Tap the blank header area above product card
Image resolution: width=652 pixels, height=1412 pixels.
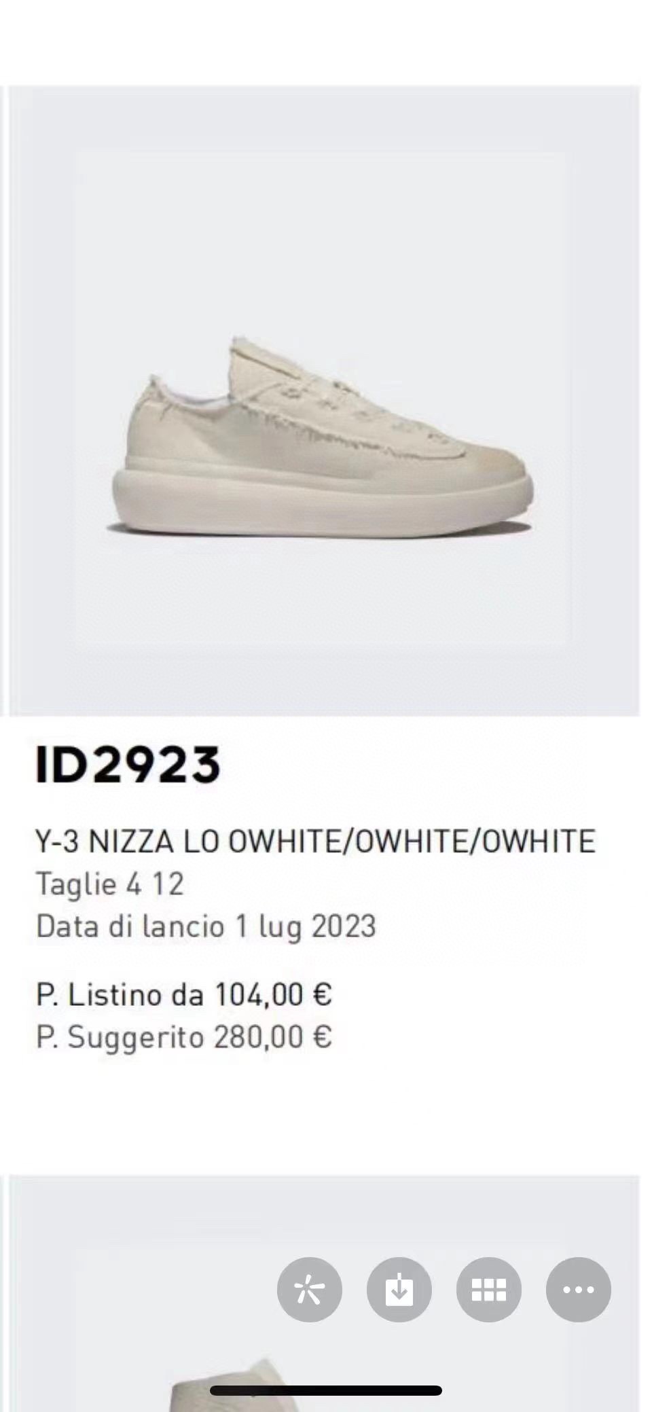(x=326, y=42)
